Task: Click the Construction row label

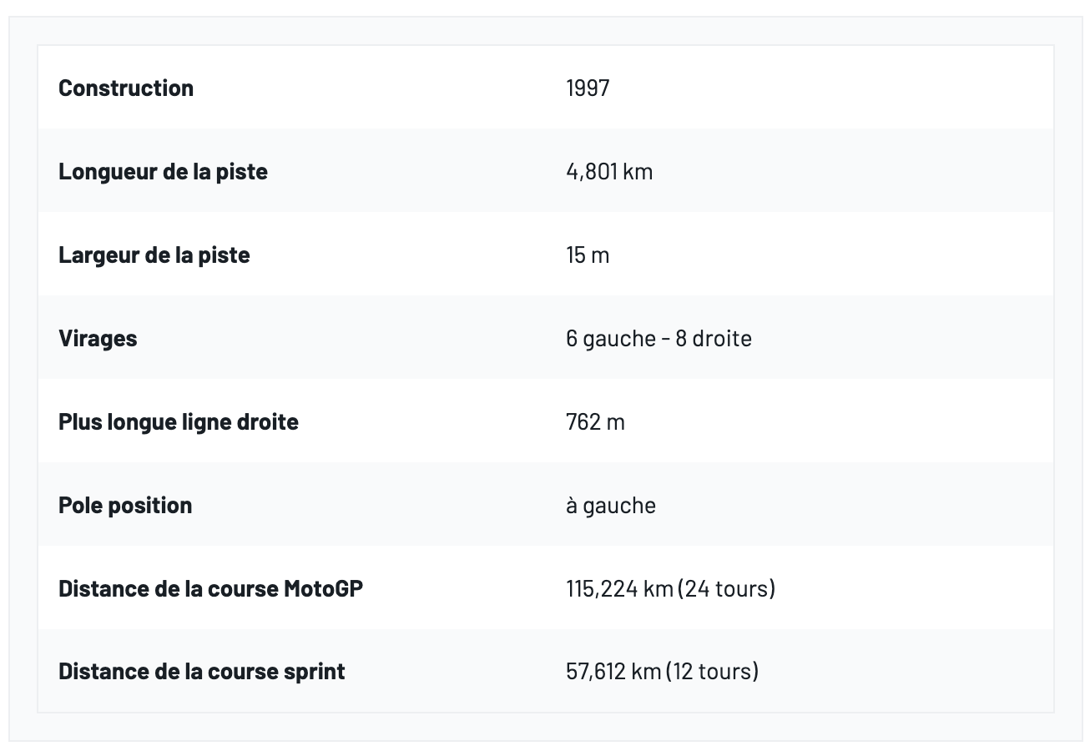Action: click(x=126, y=88)
